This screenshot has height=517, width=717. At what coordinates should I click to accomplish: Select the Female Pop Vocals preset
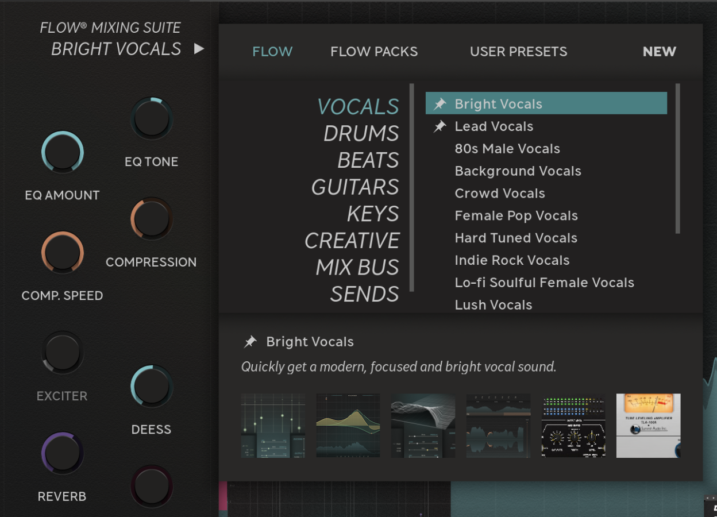(x=516, y=216)
